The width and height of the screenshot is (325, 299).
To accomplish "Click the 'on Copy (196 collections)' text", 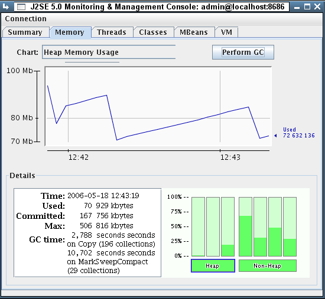I will [x=111, y=244].
